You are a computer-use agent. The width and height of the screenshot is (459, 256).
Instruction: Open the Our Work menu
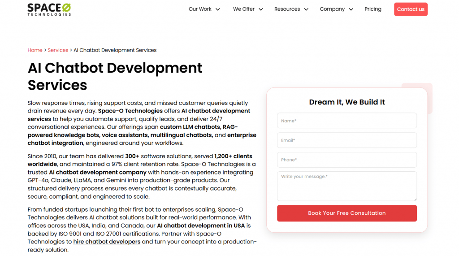(200, 9)
